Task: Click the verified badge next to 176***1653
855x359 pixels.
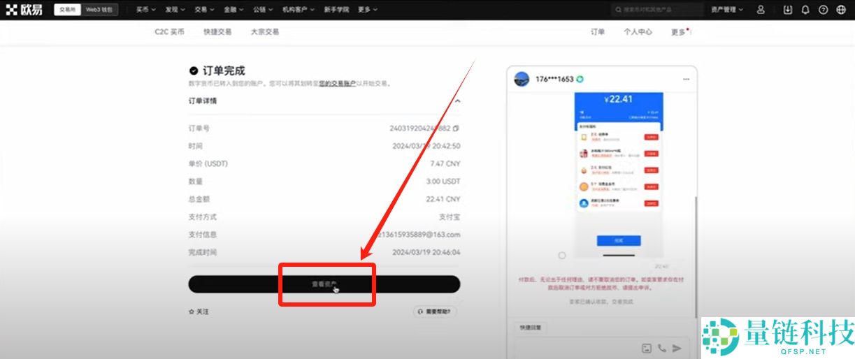Action: click(580, 79)
